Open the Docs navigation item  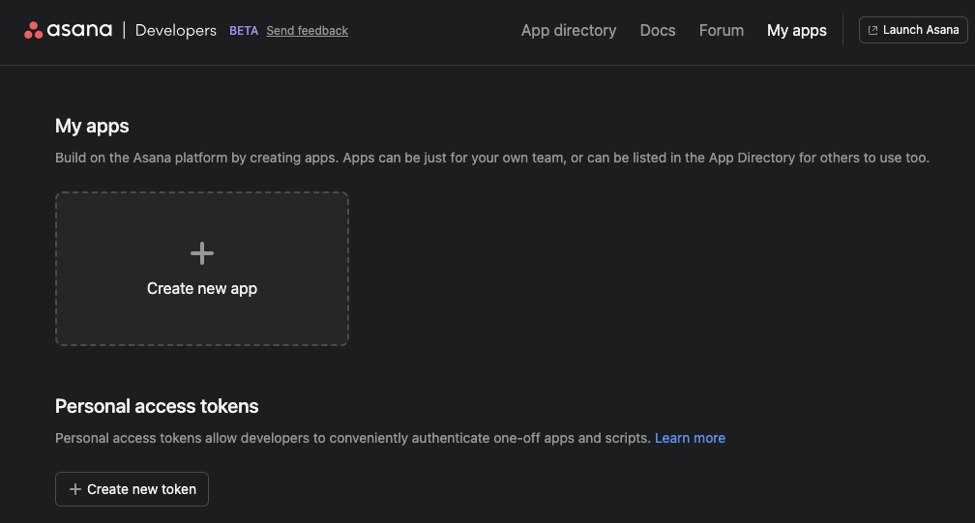coord(658,31)
